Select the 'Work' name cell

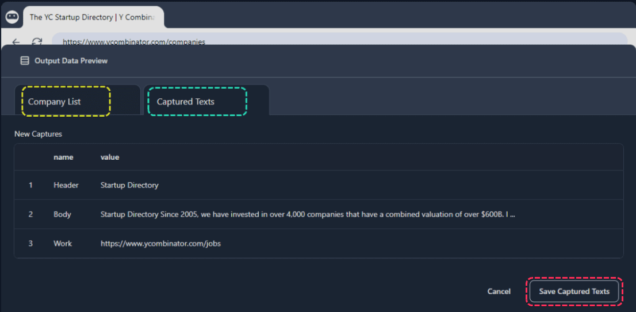pos(63,244)
